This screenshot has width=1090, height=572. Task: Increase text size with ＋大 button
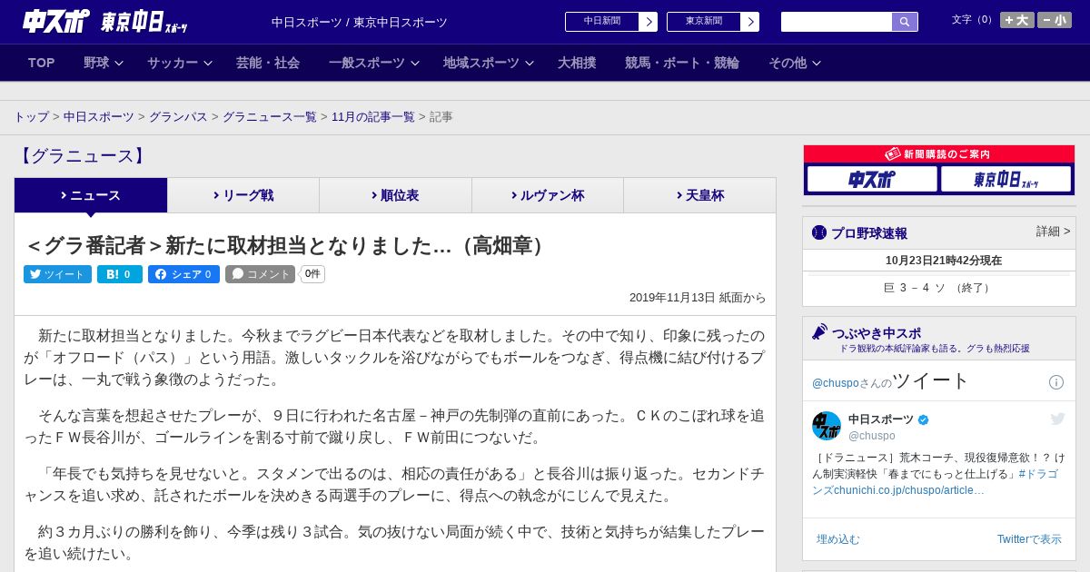pyautogui.click(x=1017, y=20)
